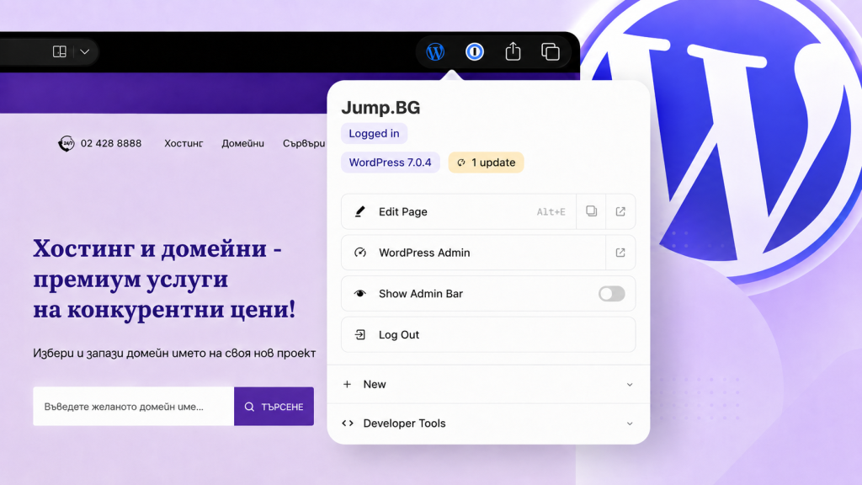This screenshot has height=485, width=862.
Task: Click the gauge icon beside WordPress Admin
Action: pos(360,253)
